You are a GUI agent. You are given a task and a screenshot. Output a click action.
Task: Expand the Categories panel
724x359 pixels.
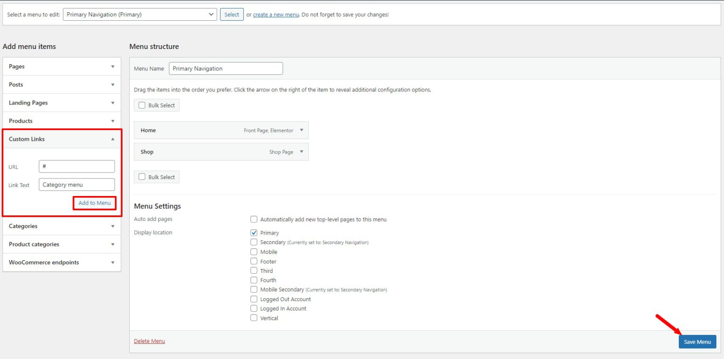[62, 226]
